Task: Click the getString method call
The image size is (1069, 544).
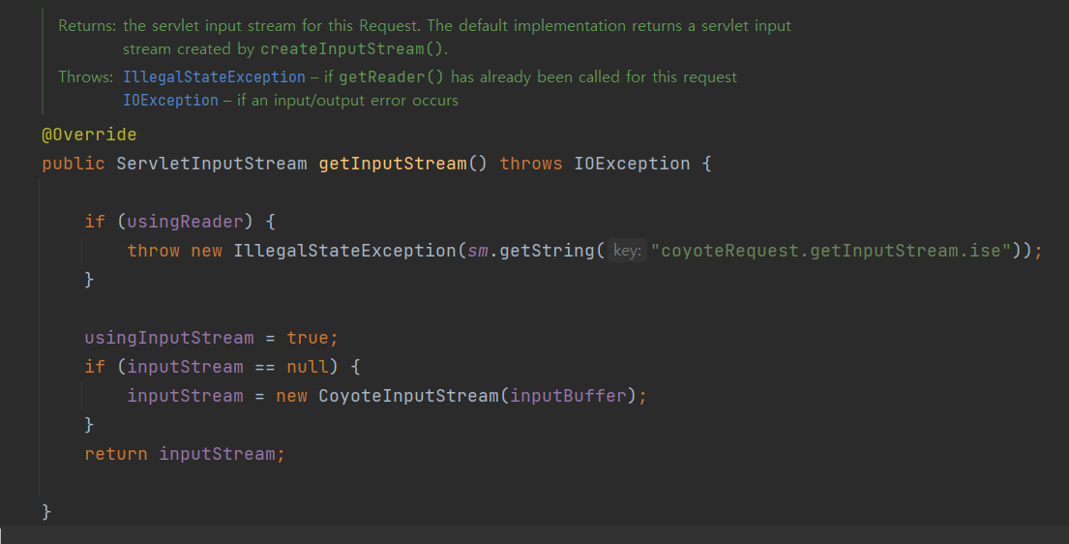Action: 548,251
